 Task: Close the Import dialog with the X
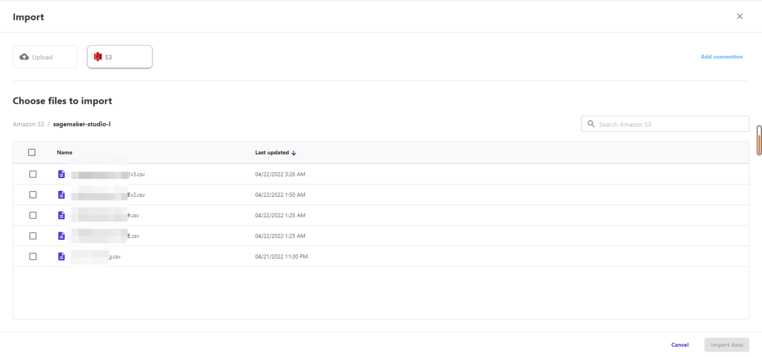click(x=740, y=16)
